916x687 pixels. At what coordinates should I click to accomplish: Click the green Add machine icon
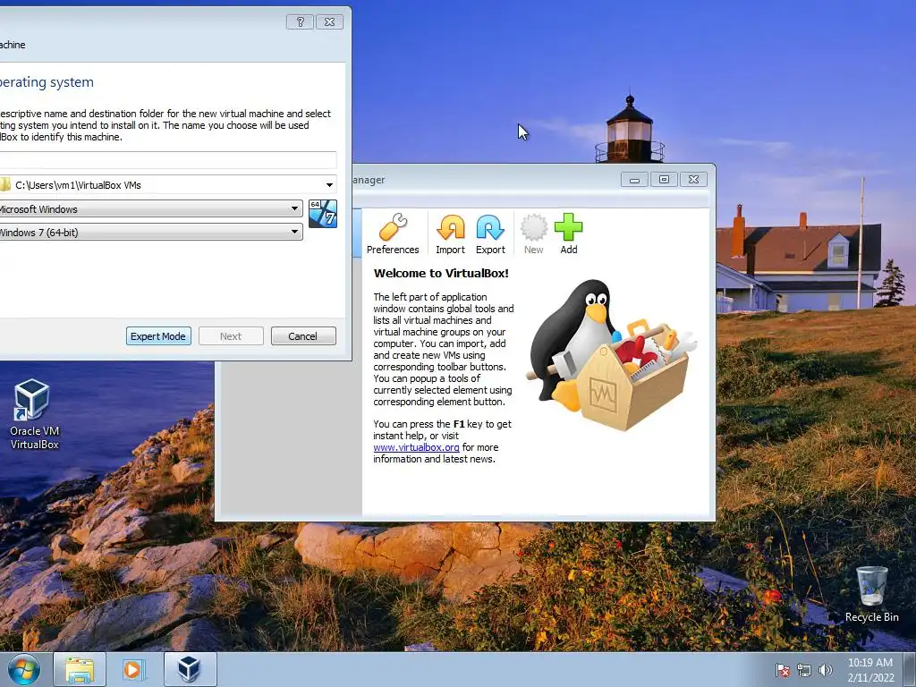tap(568, 233)
